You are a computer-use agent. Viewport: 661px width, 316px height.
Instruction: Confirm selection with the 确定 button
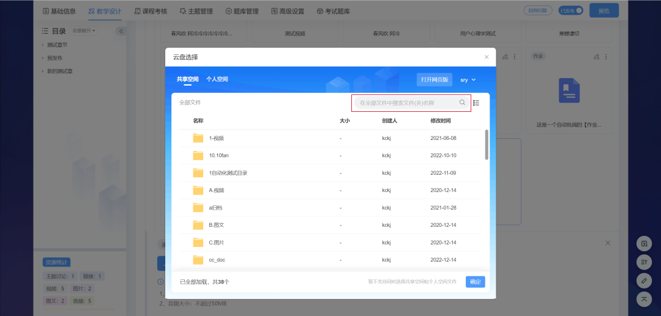point(476,282)
